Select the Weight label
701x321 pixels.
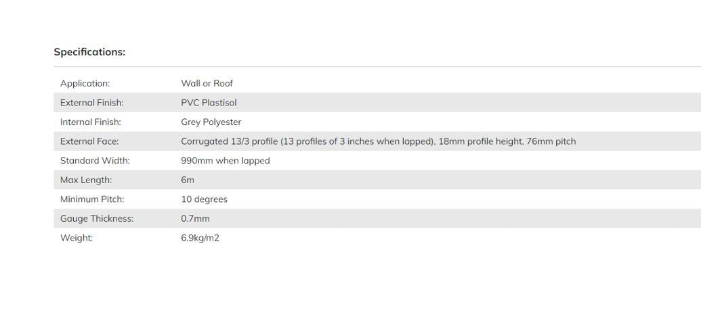coord(77,238)
